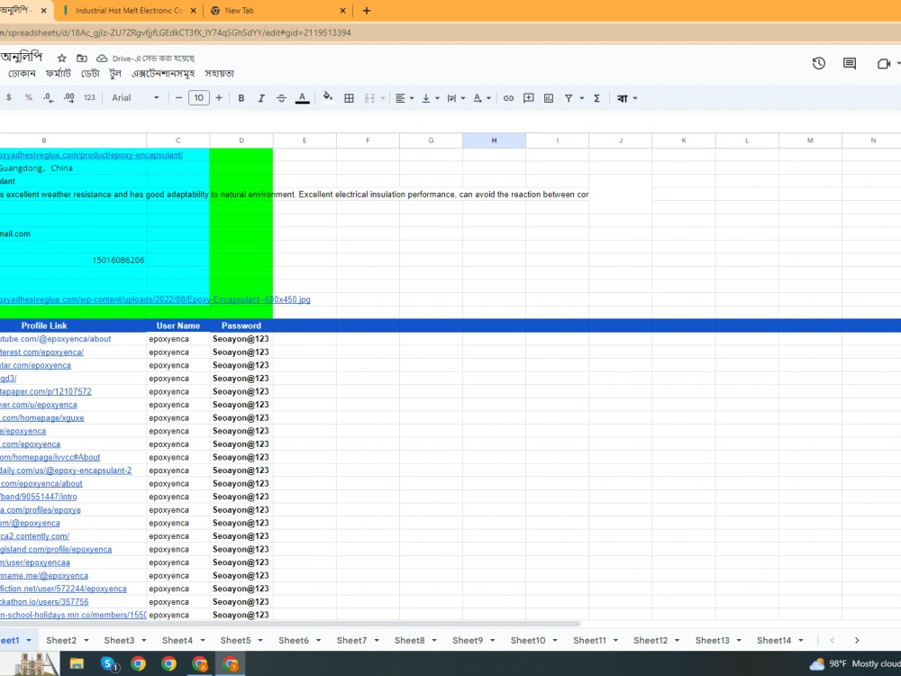Insert chart icon in toolbar
This screenshot has height=676, width=901.
click(x=549, y=97)
